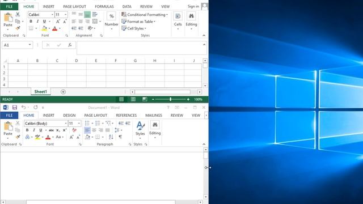Toggle Italic in Word font group
The width and height of the screenshot is (363, 204).
click(34, 130)
